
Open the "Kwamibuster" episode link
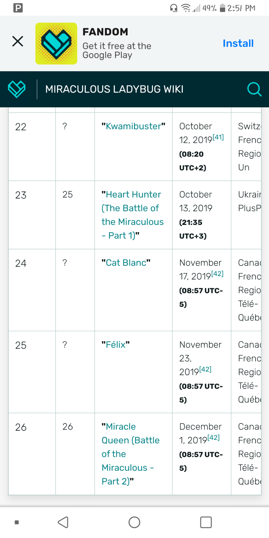133,126
